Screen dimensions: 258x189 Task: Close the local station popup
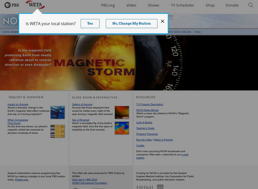[163, 21]
